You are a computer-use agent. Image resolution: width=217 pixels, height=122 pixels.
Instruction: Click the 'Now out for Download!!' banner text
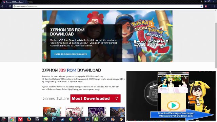(x=151, y=41)
